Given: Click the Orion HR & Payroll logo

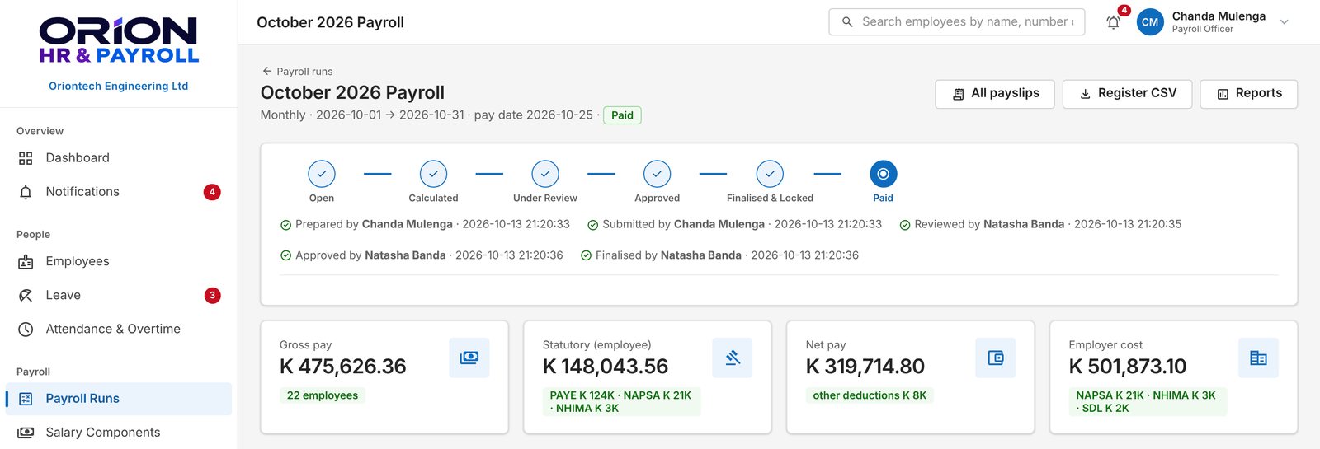Looking at the screenshot, I should point(119,40).
